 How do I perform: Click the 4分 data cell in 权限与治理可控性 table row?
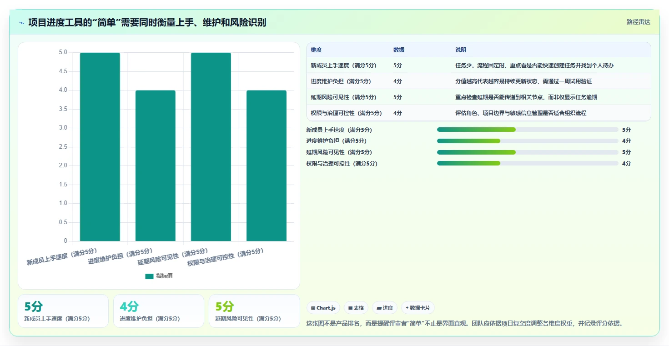[397, 113]
